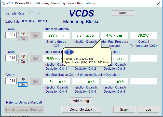Click the Log button
Screen dimensions: 163x117
click(x=148, y=110)
